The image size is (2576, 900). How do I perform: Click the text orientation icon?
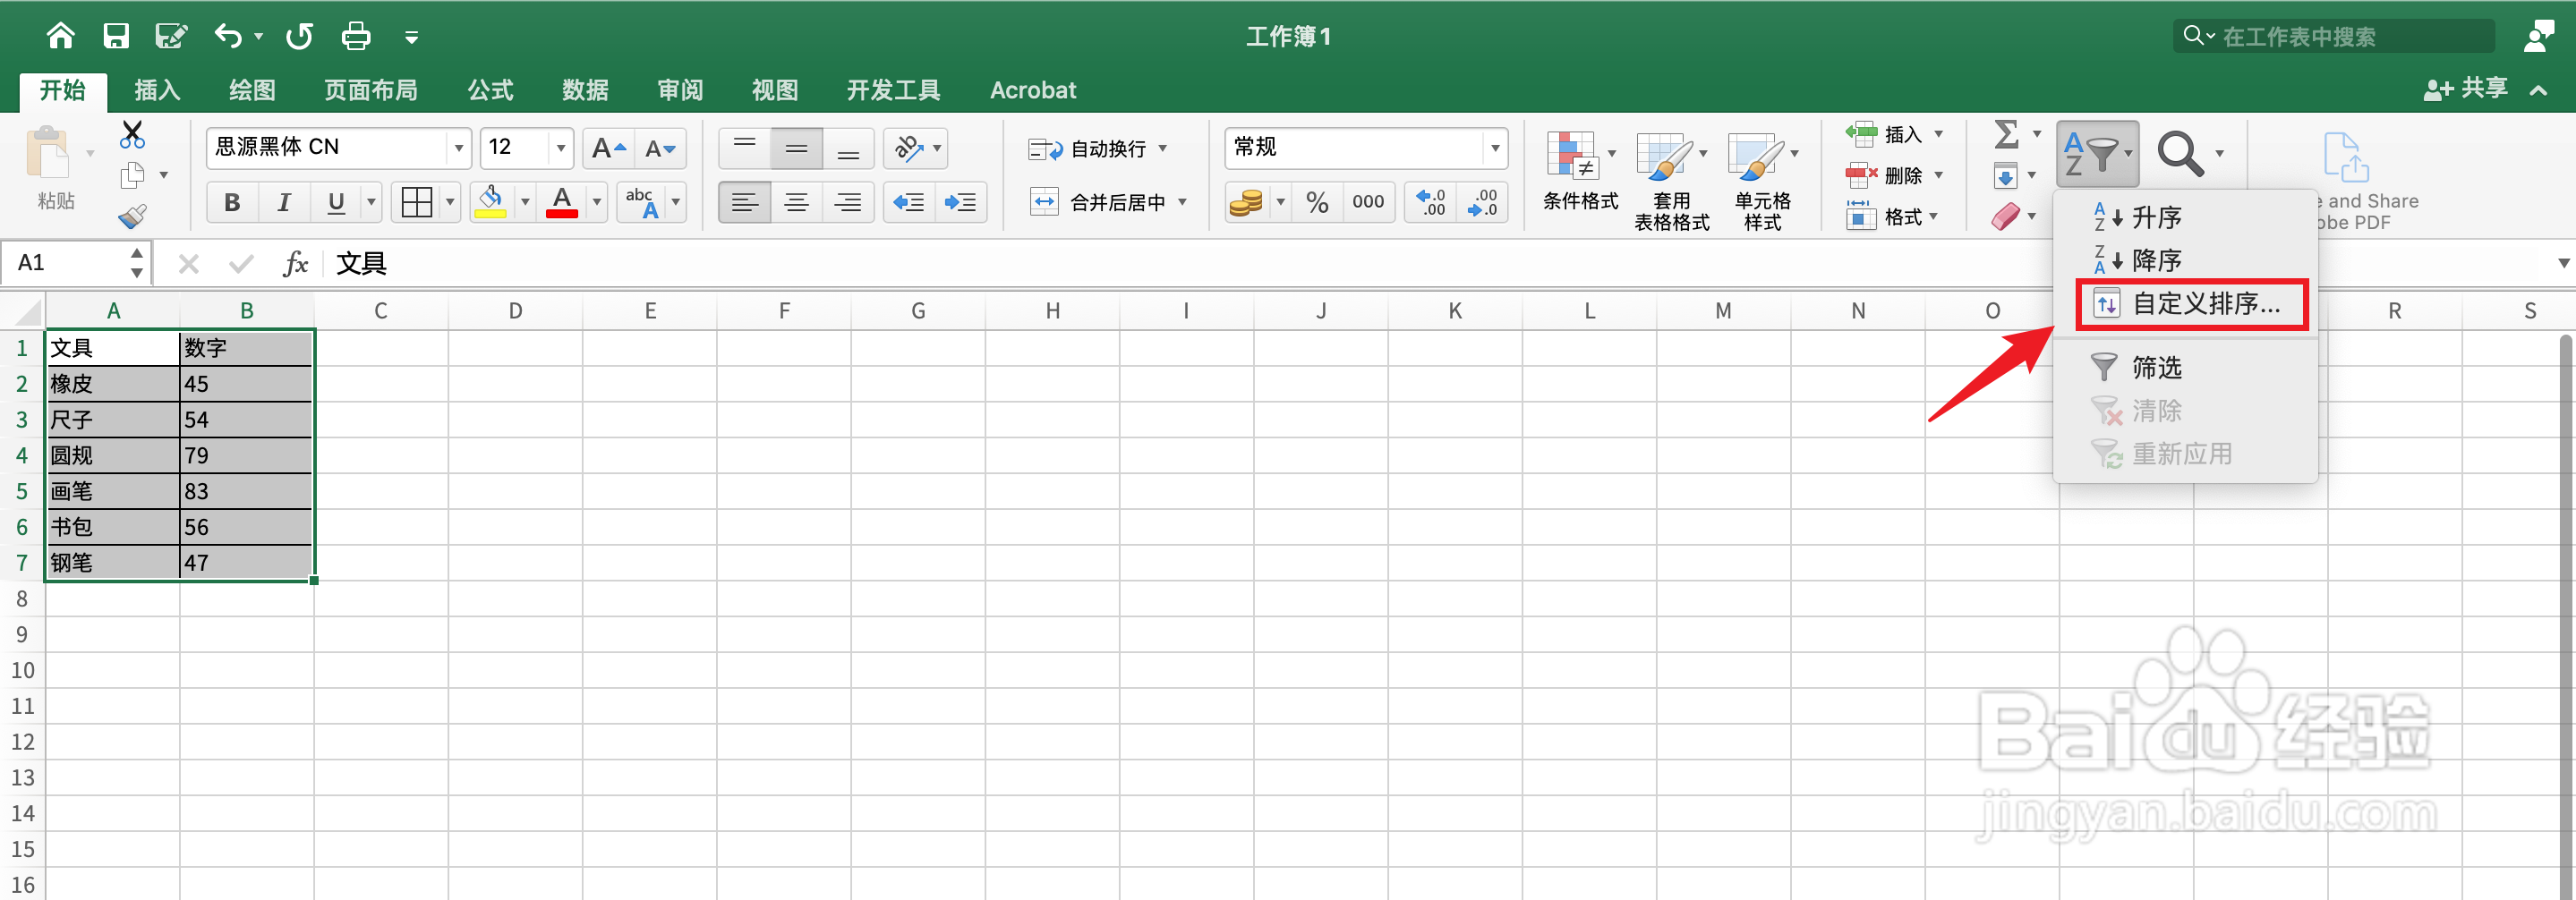coord(908,148)
